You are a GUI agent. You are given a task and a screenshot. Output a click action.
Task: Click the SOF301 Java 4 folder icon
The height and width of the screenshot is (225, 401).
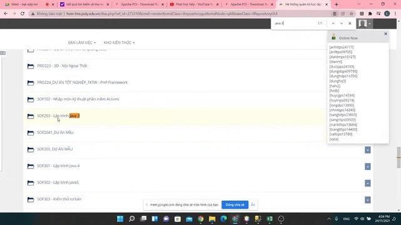(x=31, y=166)
